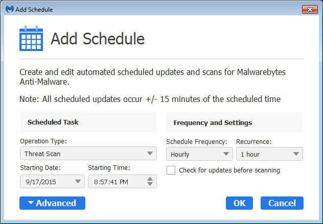Close the Add Schedule dialog

(310, 10)
